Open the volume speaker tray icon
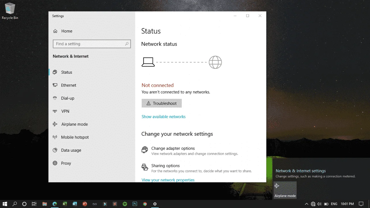Screen dimensions: 370x208 click(319, 204)
